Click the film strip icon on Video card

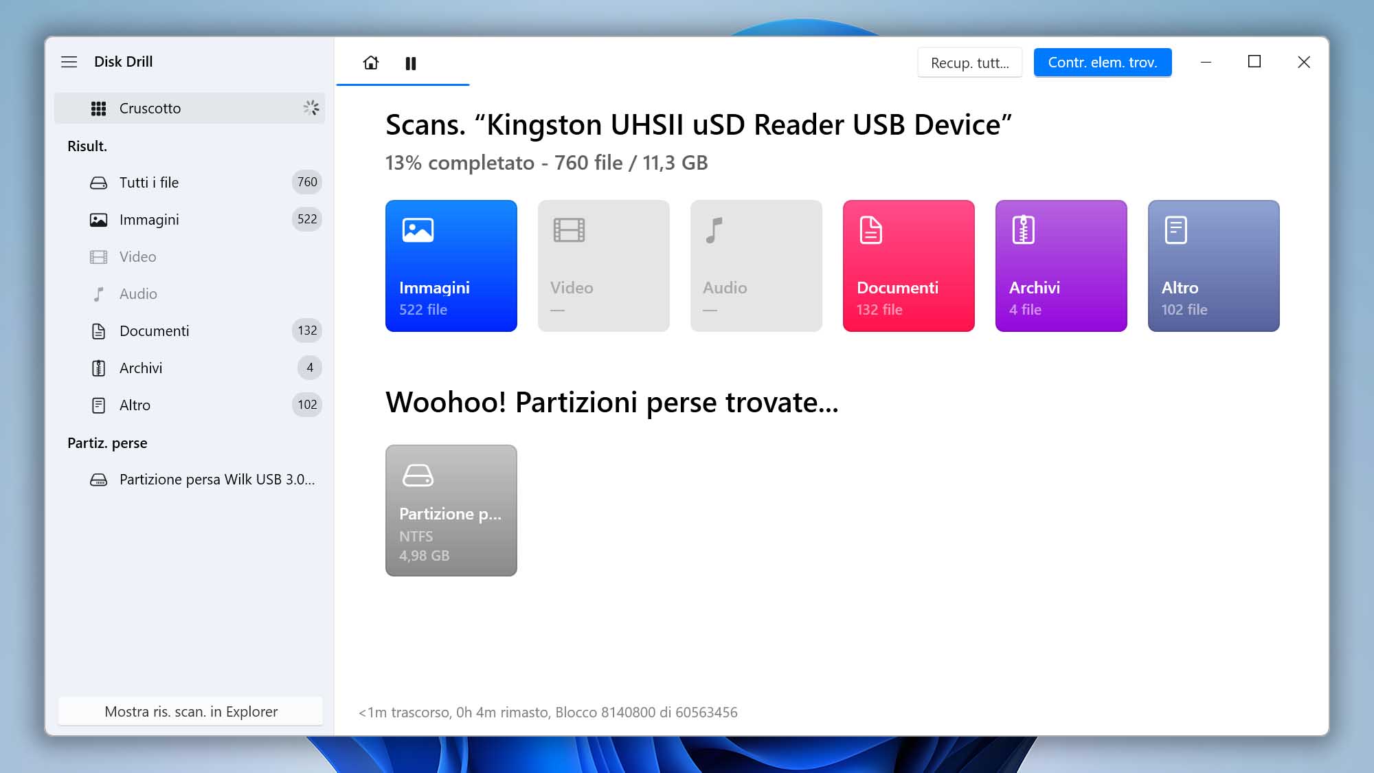point(569,230)
